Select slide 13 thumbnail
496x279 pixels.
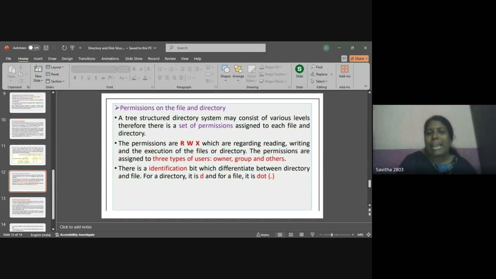click(28, 207)
